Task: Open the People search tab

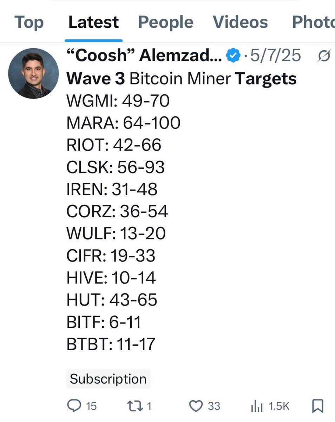Action: (x=165, y=23)
